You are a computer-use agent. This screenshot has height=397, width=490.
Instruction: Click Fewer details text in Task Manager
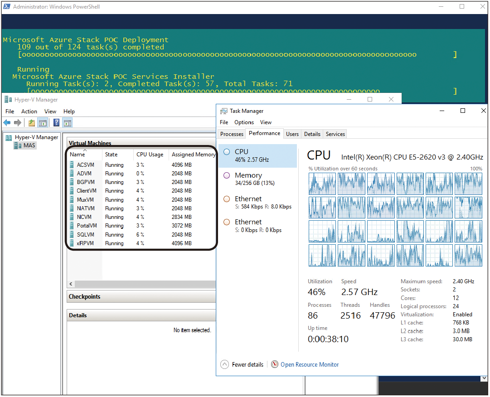247,365
